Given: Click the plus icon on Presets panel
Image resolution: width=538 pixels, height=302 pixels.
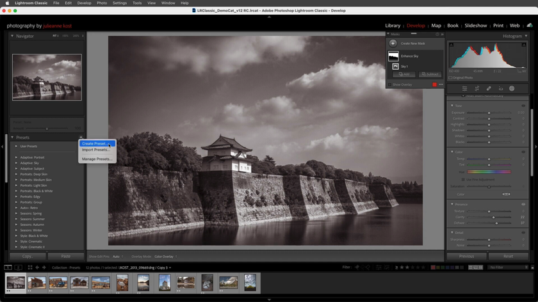Looking at the screenshot, I should point(81,138).
